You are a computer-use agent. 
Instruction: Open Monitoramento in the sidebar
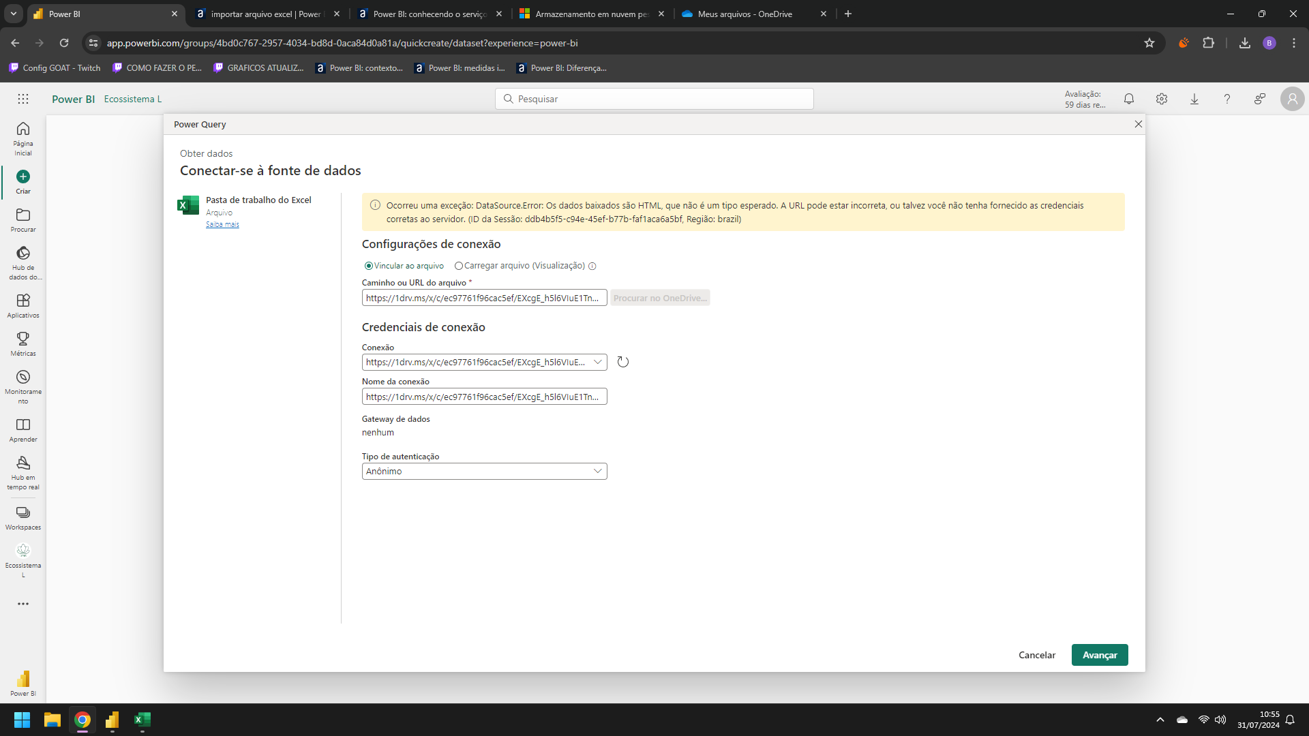click(23, 387)
